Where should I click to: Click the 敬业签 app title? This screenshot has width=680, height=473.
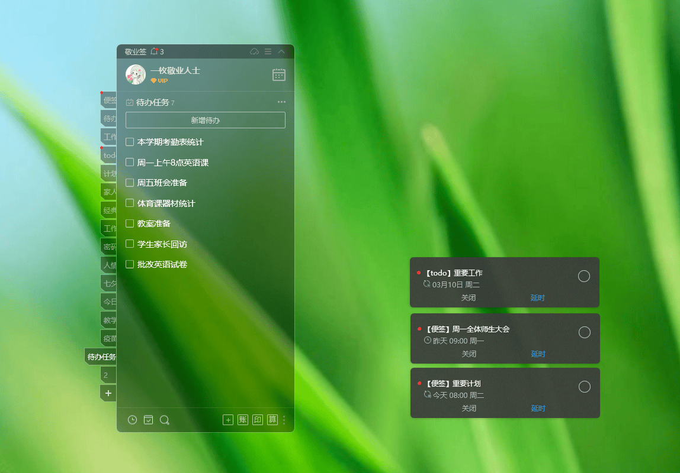(135, 52)
